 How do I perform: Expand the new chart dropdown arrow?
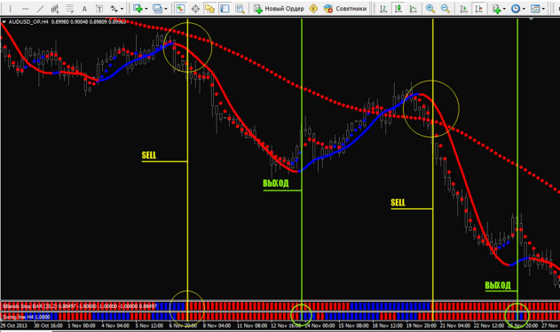(x=146, y=9)
